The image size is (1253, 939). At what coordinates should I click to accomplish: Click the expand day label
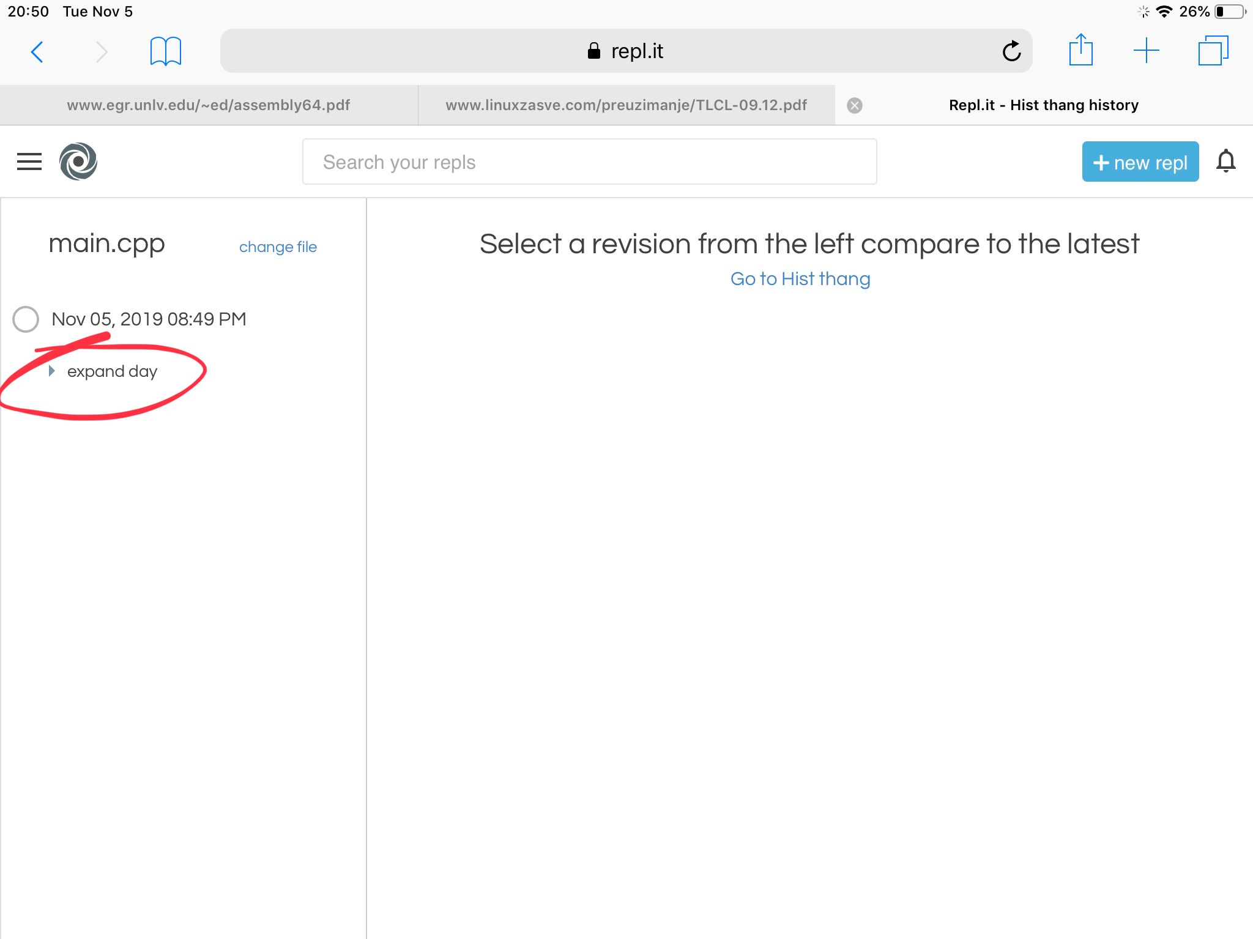[x=113, y=371]
